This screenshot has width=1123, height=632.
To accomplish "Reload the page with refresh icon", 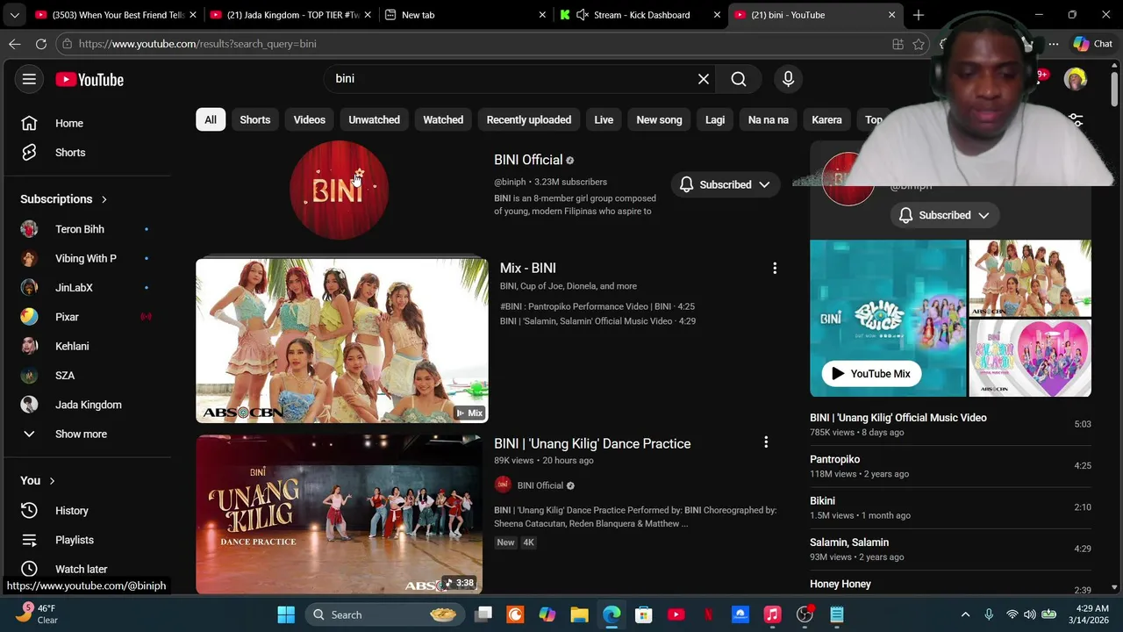I will pyautogui.click(x=41, y=44).
